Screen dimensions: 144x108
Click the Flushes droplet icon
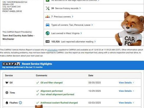coord(7,103)
